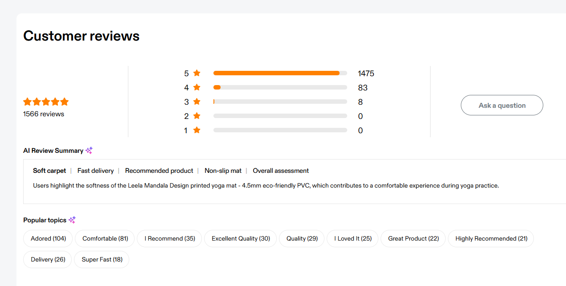Image resolution: width=566 pixels, height=286 pixels.
Task: Click the star icon in 5-star row
Action: tap(197, 74)
